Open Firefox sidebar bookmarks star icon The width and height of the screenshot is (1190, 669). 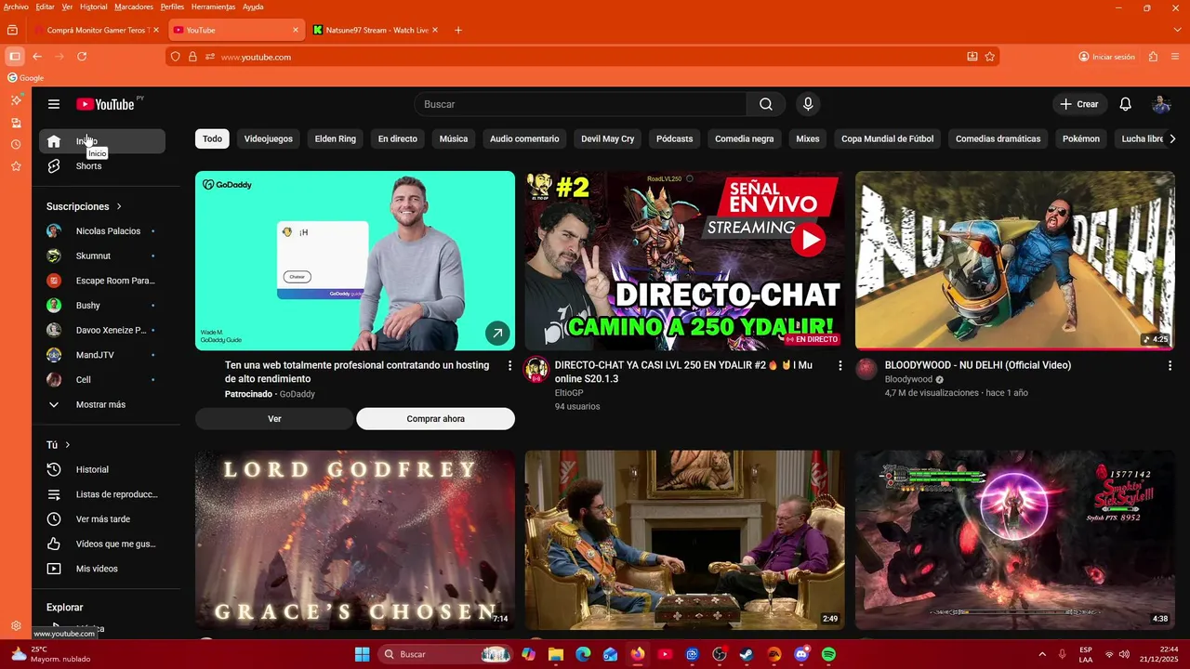pos(16,166)
